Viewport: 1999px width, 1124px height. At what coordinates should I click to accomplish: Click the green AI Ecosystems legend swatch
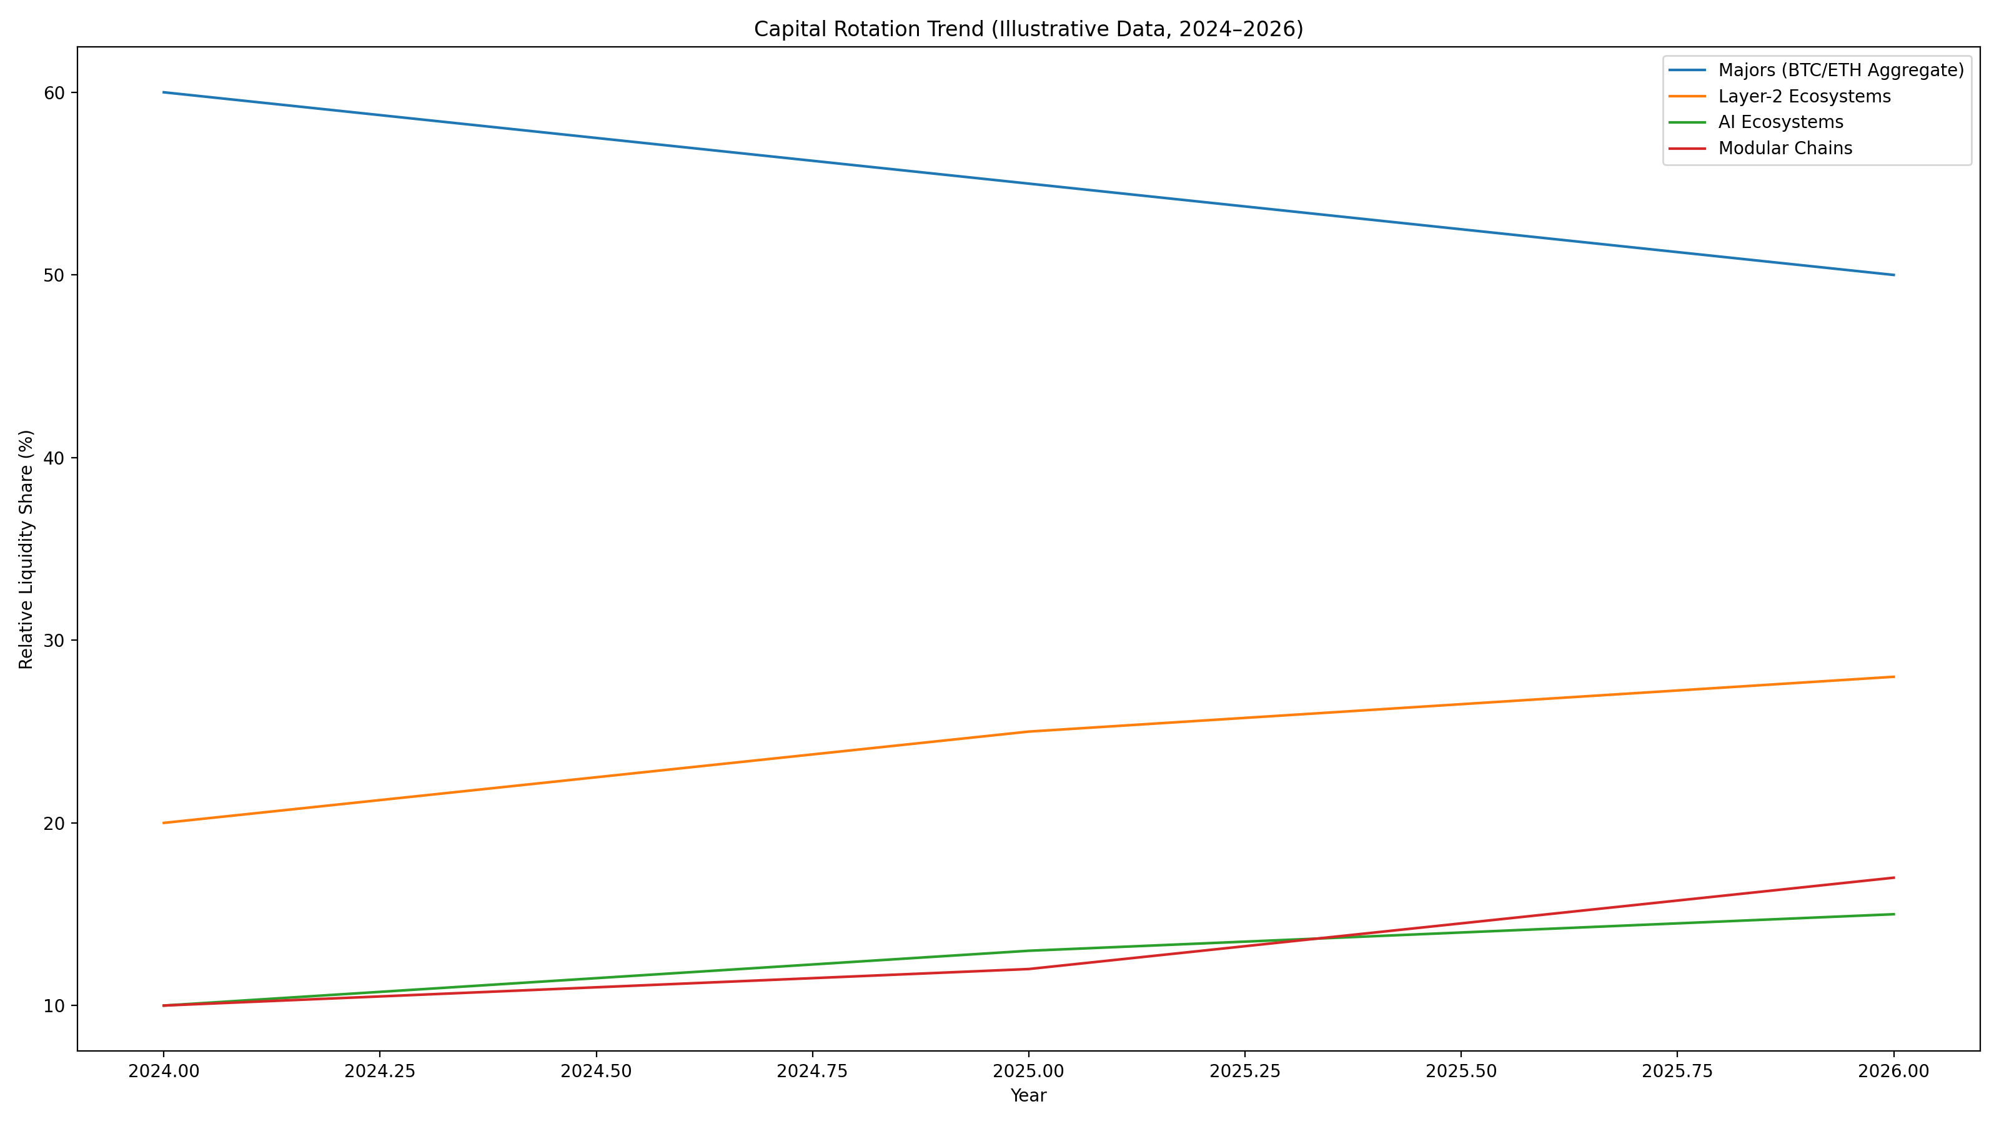coord(1687,122)
